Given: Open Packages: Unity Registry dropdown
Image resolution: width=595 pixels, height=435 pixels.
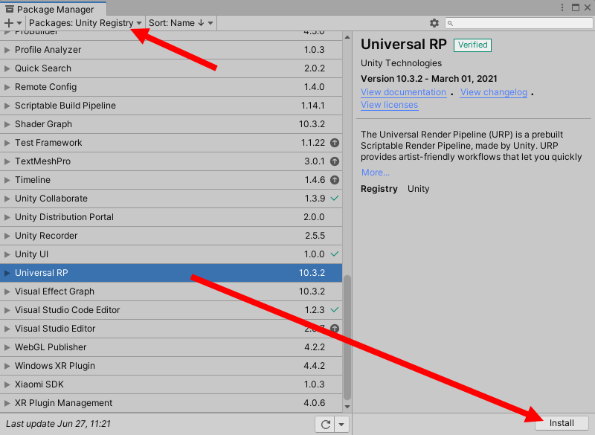Looking at the screenshot, I should (85, 23).
